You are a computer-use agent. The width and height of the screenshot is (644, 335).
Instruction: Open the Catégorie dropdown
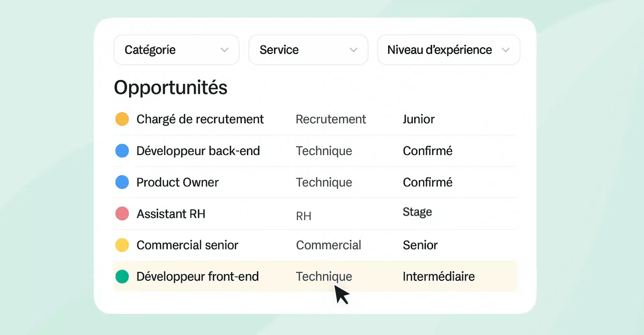pos(176,50)
